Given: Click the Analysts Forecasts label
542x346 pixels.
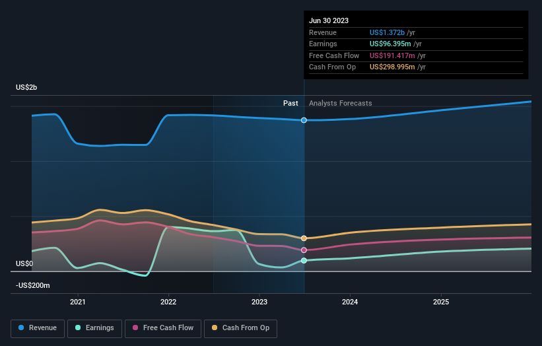Looking at the screenshot, I should coord(341,103).
